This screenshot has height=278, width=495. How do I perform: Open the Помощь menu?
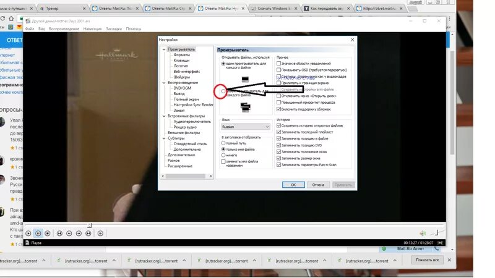pyautogui.click(x=134, y=29)
